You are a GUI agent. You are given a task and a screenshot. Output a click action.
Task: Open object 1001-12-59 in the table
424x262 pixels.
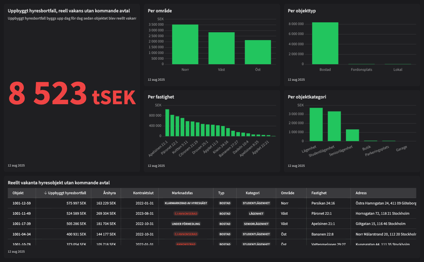point(22,203)
